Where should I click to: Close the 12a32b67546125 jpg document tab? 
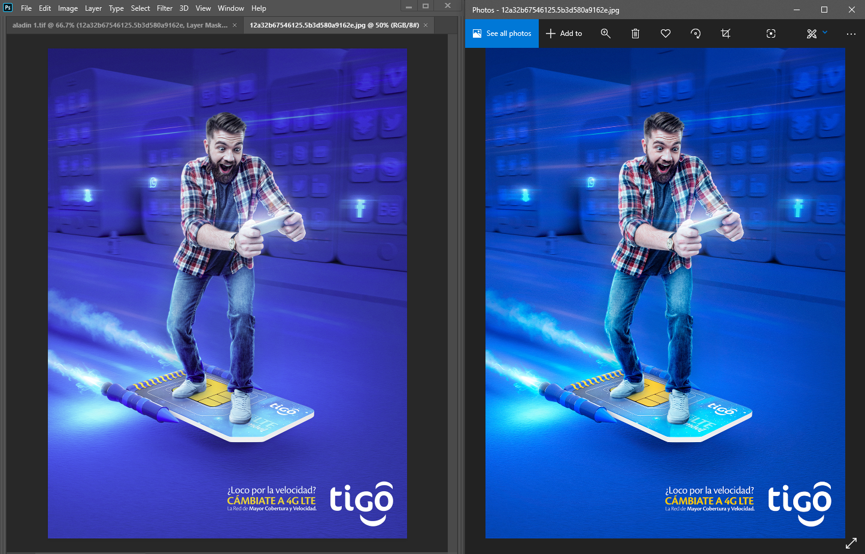(x=426, y=25)
